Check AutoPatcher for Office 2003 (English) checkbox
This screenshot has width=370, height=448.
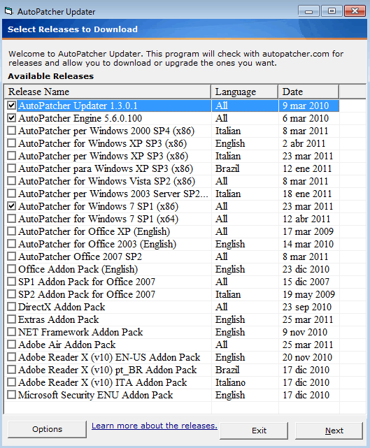tap(11, 244)
